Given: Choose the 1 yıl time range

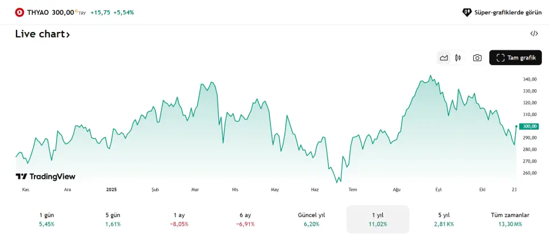Looking at the screenshot, I should [x=378, y=219].
